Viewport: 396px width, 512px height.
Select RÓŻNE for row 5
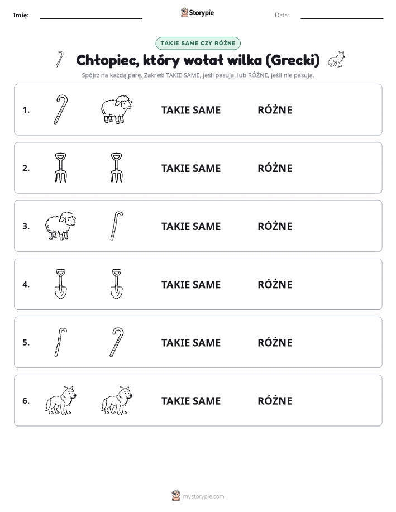[275, 342]
